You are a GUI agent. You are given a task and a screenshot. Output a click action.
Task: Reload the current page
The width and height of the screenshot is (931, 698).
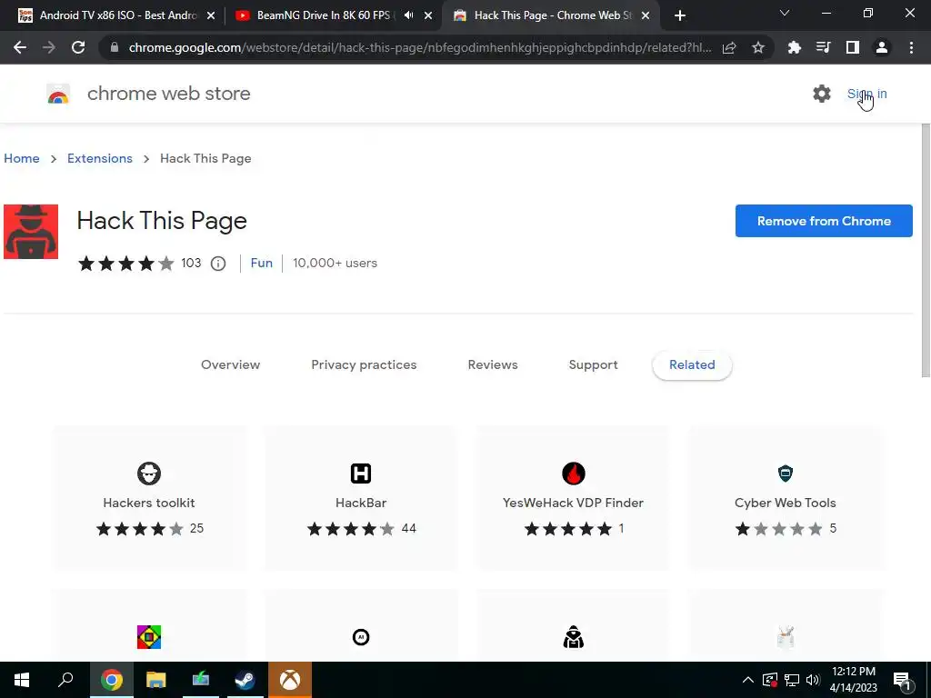78,47
